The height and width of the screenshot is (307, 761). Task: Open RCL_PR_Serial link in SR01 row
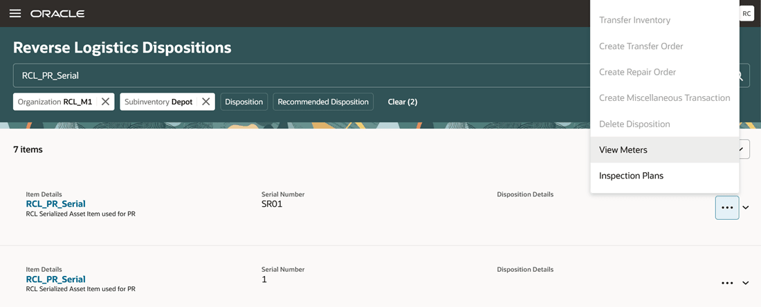click(x=56, y=204)
